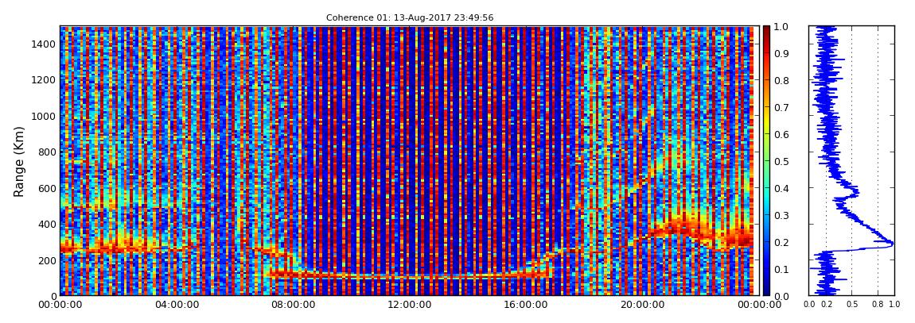The image size is (915, 323).
Task: Click the 1400 tick on the range axis
Action: (43, 44)
